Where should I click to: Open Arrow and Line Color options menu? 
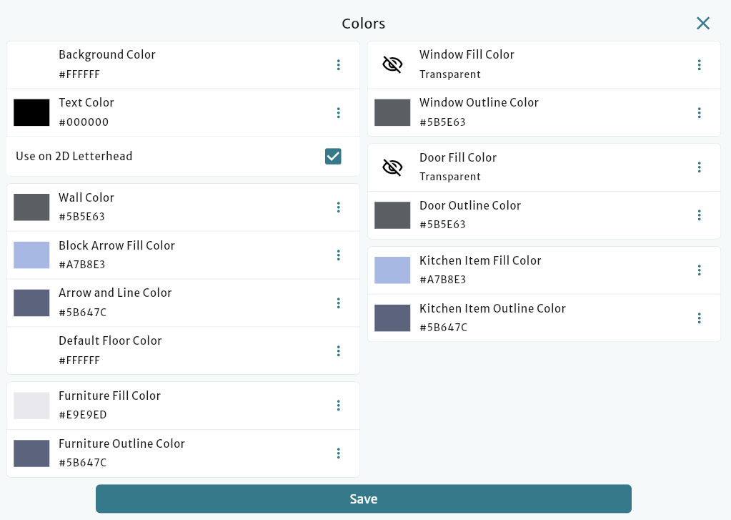339,303
